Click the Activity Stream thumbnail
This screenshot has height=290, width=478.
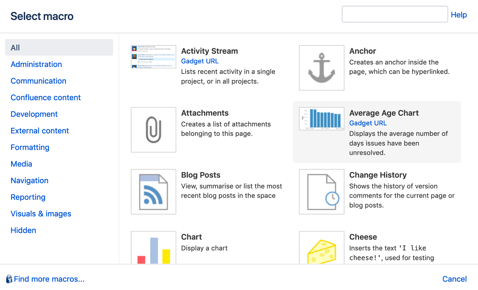click(x=154, y=57)
